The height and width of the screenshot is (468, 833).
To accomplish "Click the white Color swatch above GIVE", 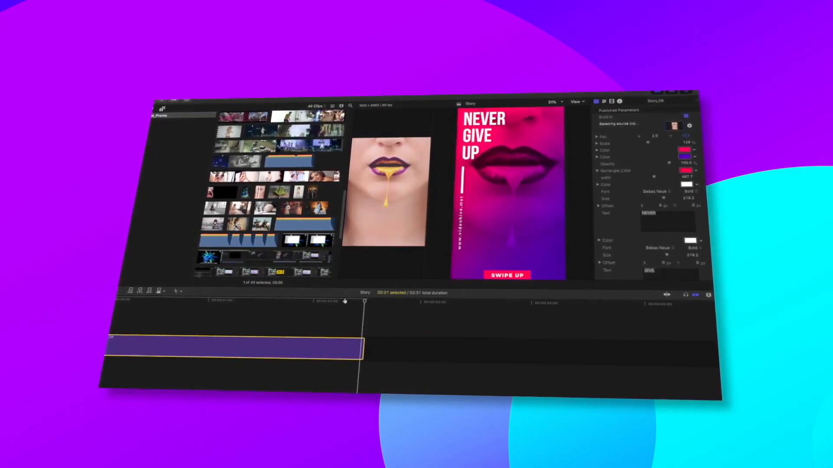I will pyautogui.click(x=690, y=240).
